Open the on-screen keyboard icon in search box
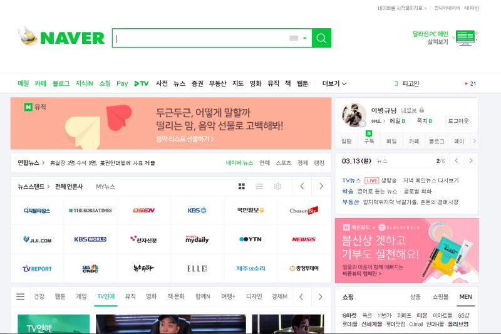The image size is (501, 334). click(294, 38)
